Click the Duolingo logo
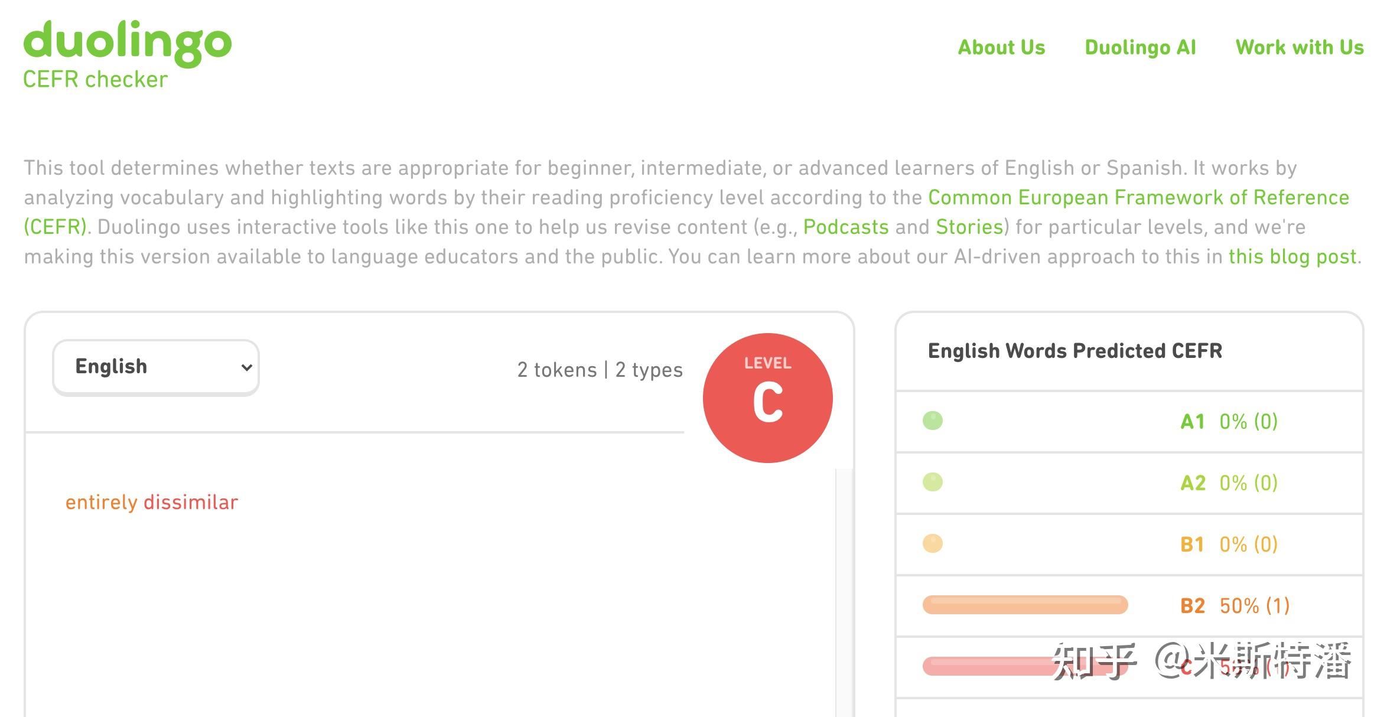 click(x=127, y=41)
